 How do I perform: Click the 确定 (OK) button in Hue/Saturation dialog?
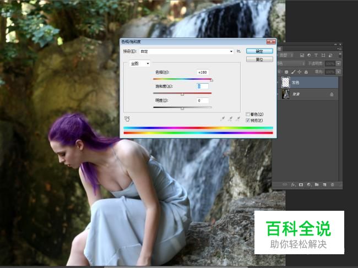pyautogui.click(x=259, y=51)
